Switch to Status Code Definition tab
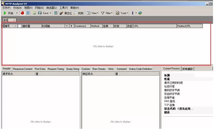 [x=141, y=69]
